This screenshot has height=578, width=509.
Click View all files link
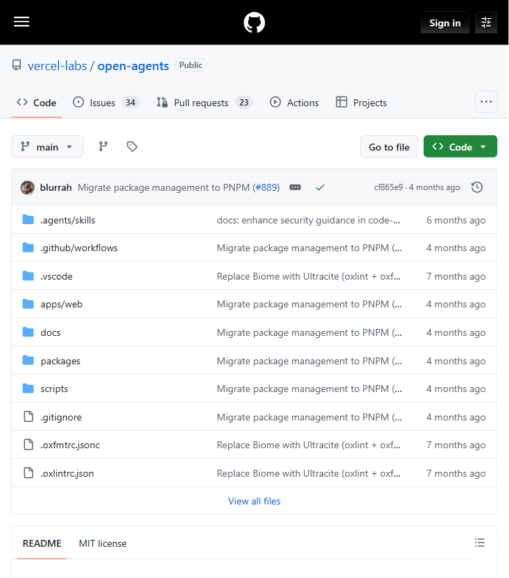click(254, 501)
